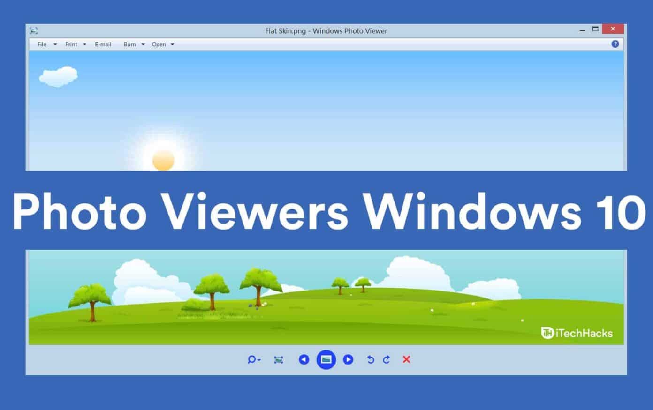Go to the previous image
The image size is (653, 410).
click(x=304, y=360)
